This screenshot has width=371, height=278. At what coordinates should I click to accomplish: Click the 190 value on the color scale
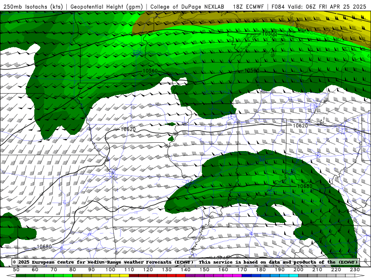(280, 270)
